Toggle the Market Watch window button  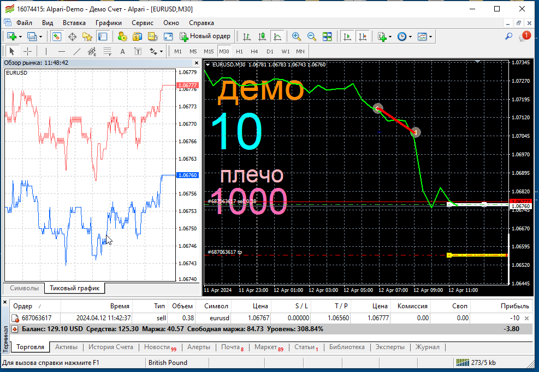(56, 36)
